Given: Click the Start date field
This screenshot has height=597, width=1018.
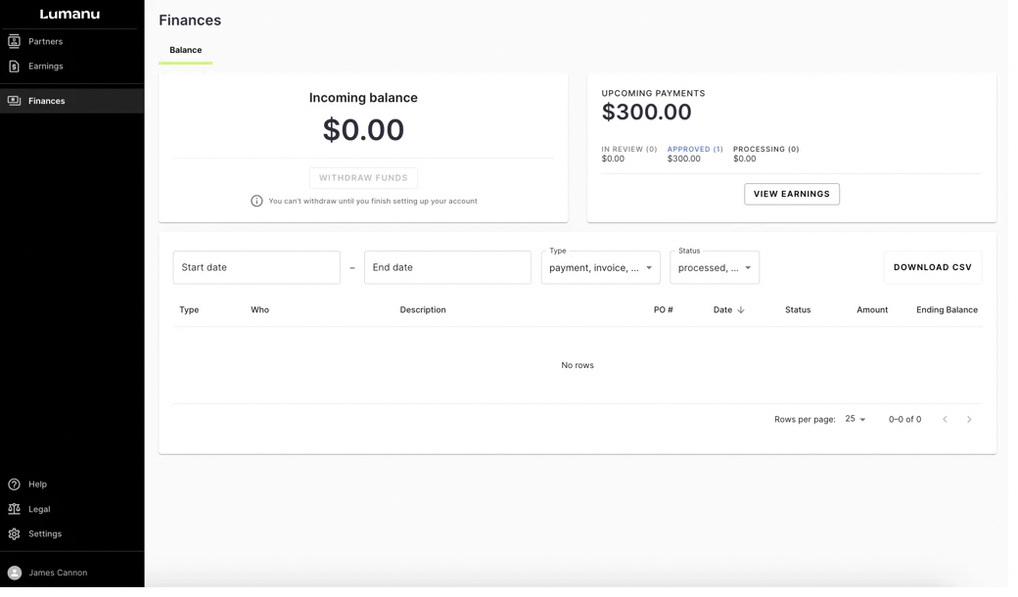Looking at the screenshot, I should pyautogui.click(x=256, y=267).
